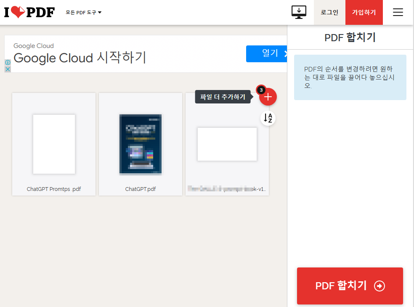Click the ad info icon

8,63
